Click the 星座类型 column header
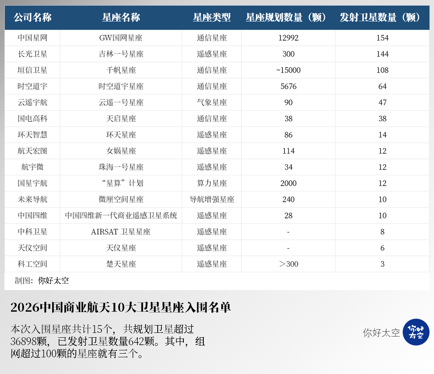Viewport: 434px width, 374px height. [212, 18]
